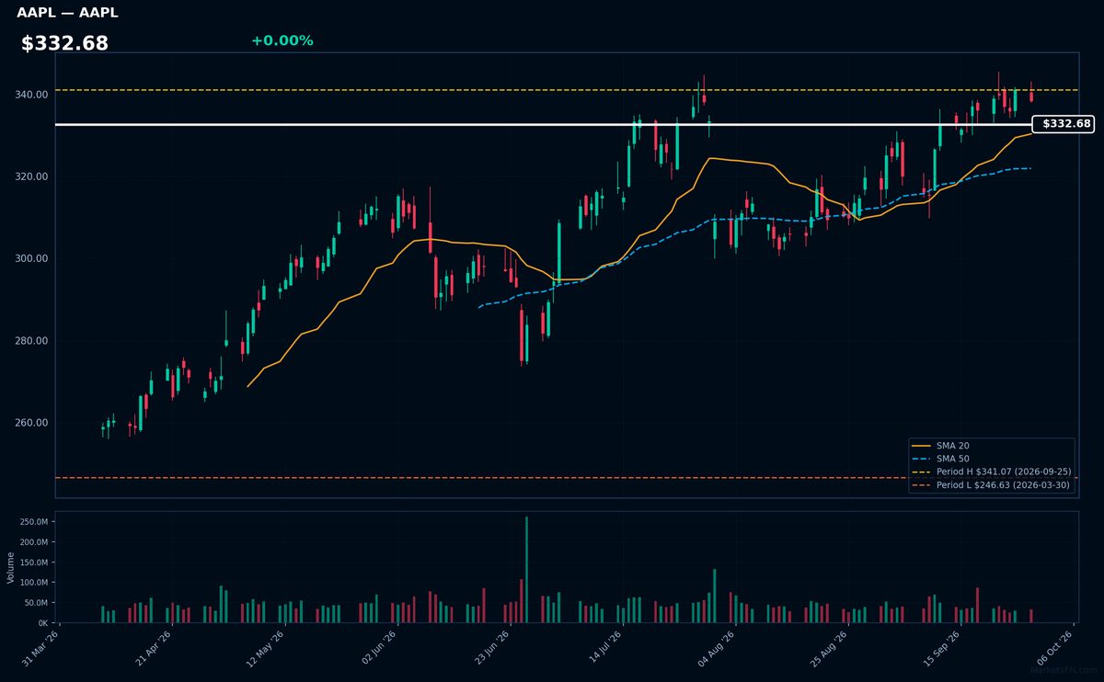This screenshot has width=1104, height=682.
Task: Click the 150.0M volume axis label
Action: click(33, 563)
